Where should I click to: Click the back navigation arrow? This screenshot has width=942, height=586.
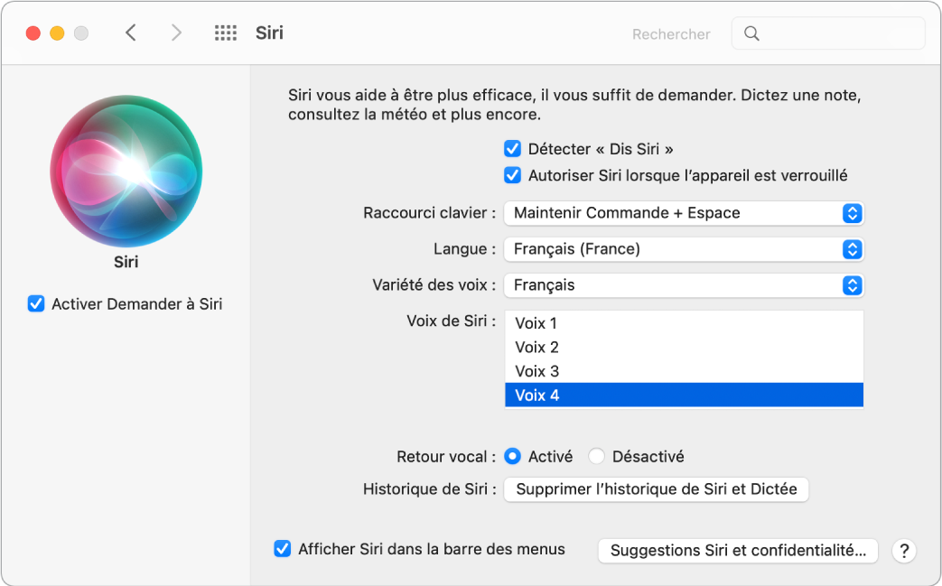tap(130, 32)
